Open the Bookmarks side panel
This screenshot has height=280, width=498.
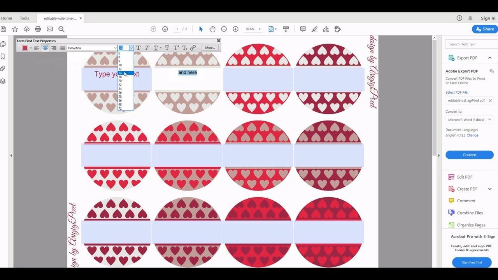click(3, 56)
